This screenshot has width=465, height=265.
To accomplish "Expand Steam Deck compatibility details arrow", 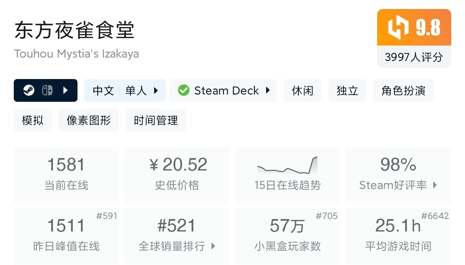I will point(268,91).
